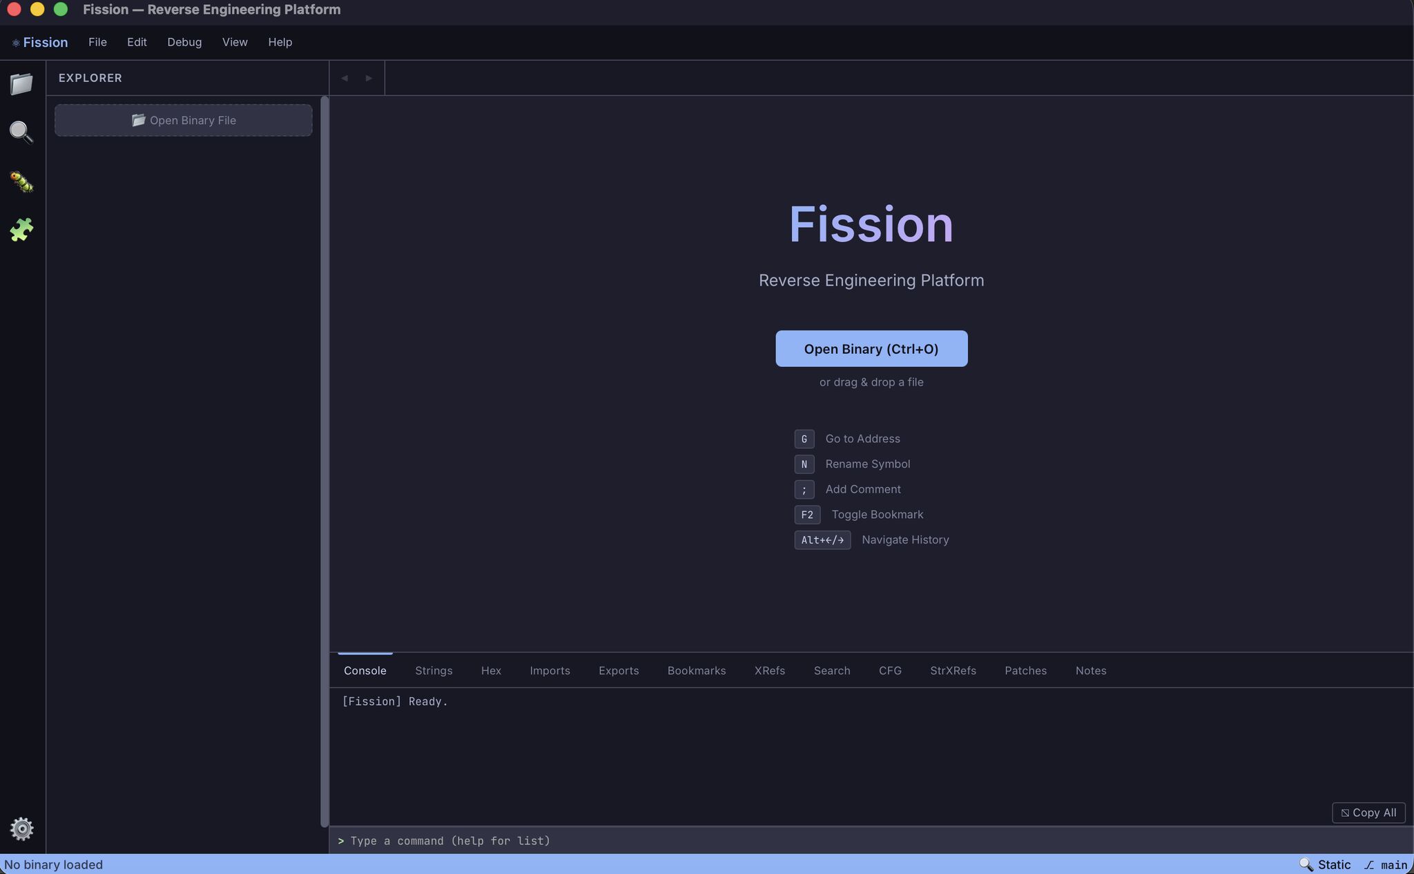The width and height of the screenshot is (1414, 874).
Task: Click the Open Binary File button in Explorer
Action: click(x=183, y=120)
